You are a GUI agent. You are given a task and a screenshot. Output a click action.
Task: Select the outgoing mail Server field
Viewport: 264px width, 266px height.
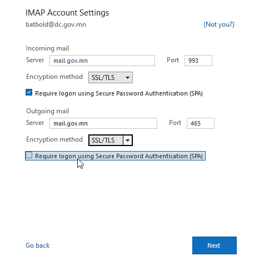point(103,123)
